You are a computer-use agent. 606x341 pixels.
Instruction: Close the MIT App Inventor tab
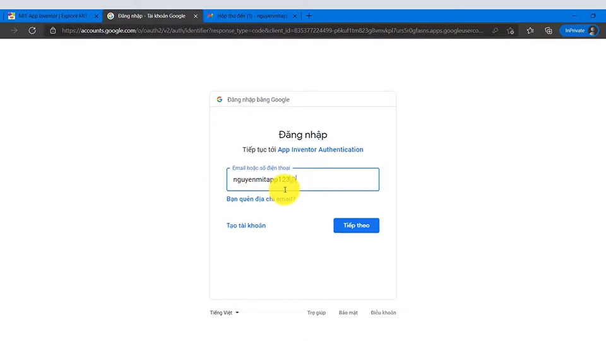pos(96,16)
